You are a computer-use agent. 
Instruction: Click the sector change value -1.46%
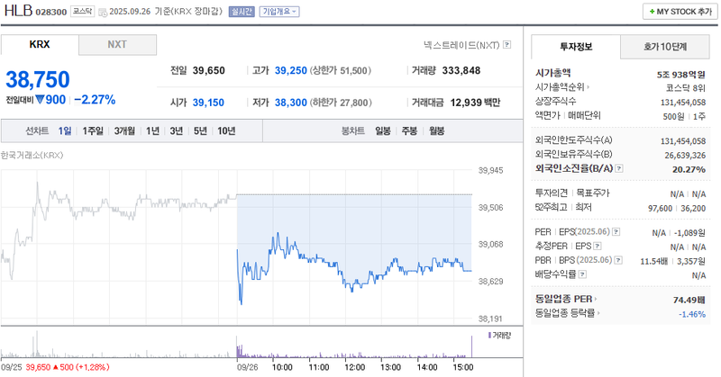tap(692, 314)
